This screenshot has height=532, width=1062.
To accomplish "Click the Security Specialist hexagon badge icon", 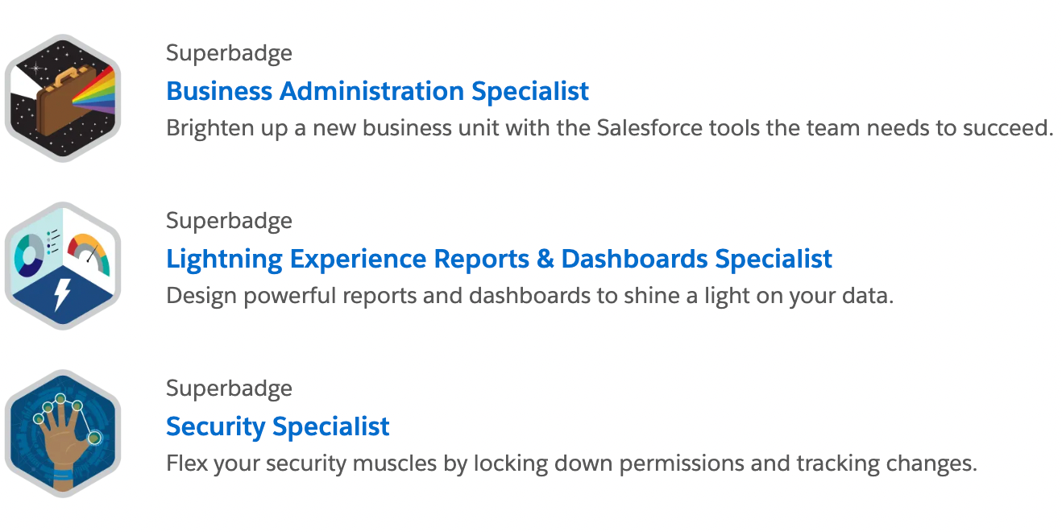I will coord(63,434).
